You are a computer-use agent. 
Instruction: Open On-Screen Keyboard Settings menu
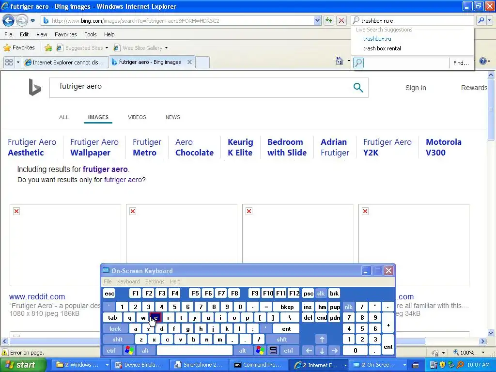pos(155,281)
